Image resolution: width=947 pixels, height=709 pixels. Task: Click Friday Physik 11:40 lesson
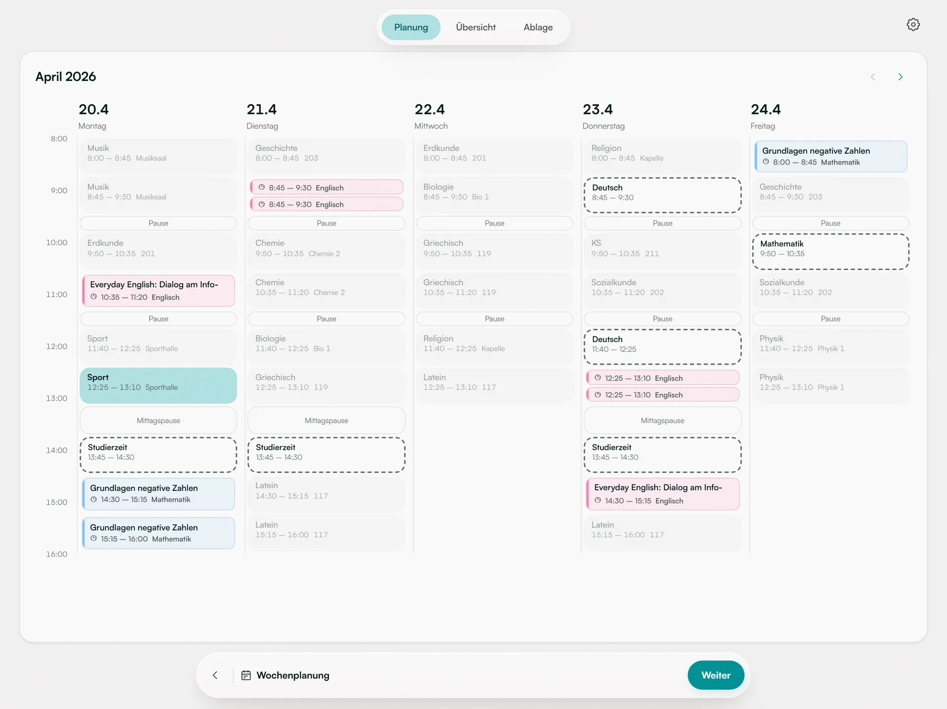(831, 346)
